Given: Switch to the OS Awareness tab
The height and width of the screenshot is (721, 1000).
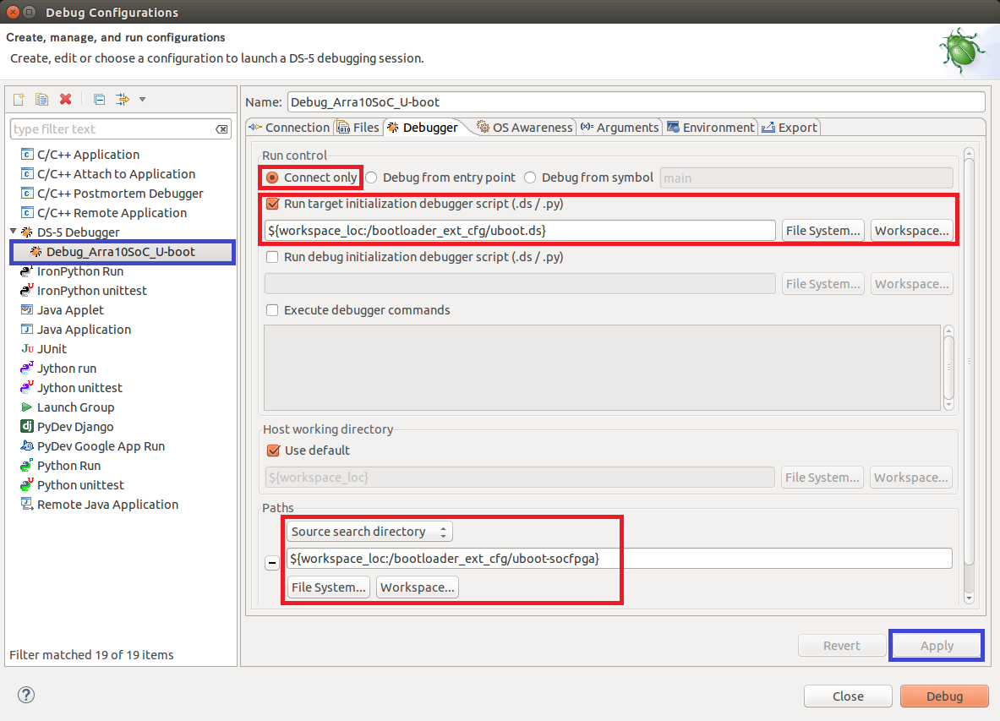Looking at the screenshot, I should pyautogui.click(x=525, y=128).
